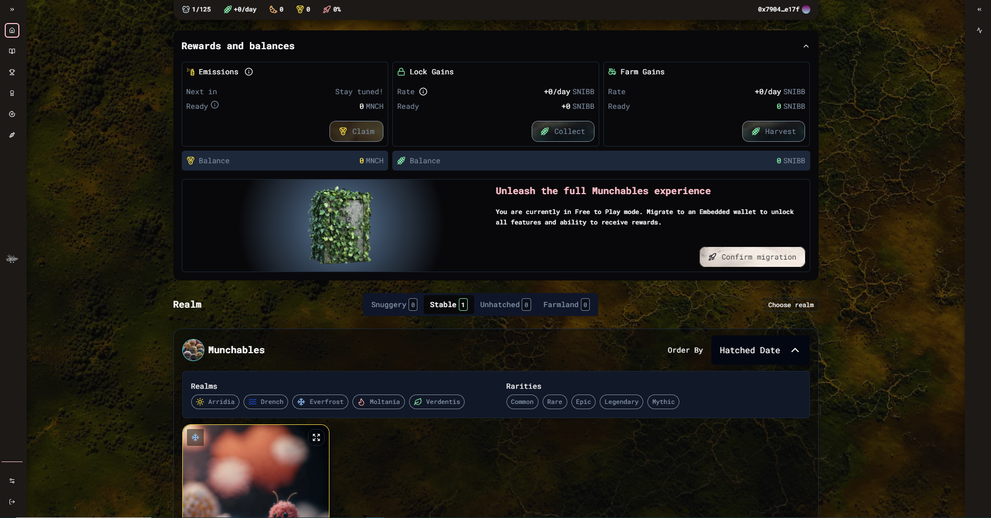Switch to the Snuggery tab
Image resolution: width=991 pixels, height=518 pixels.
[x=394, y=305]
